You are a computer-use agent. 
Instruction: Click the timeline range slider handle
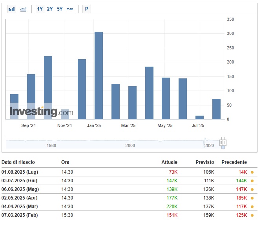[x=223, y=143]
